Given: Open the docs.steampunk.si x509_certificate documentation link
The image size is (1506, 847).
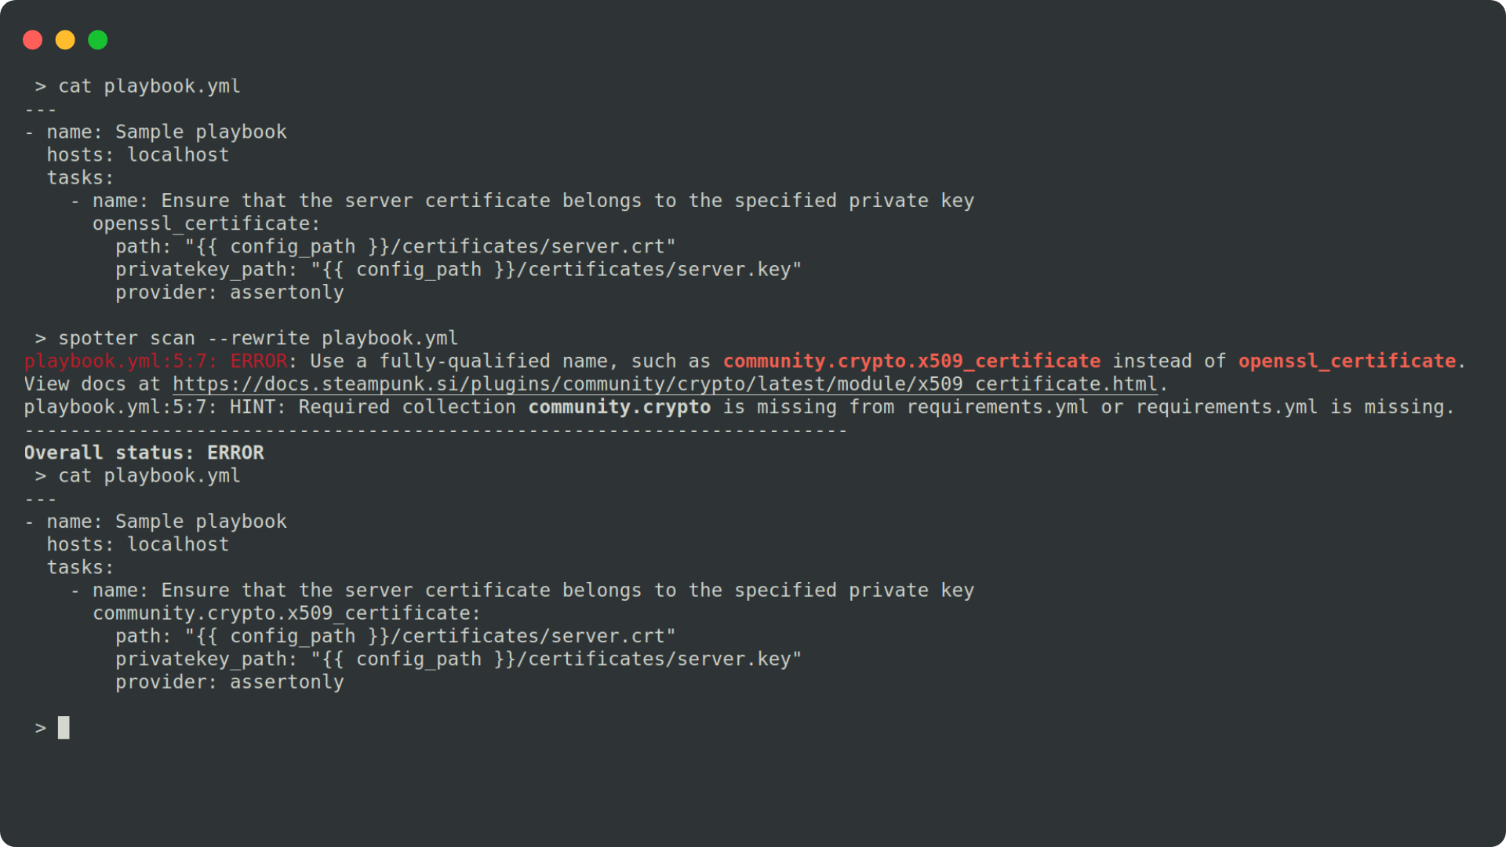Looking at the screenshot, I should pyautogui.click(x=664, y=384).
